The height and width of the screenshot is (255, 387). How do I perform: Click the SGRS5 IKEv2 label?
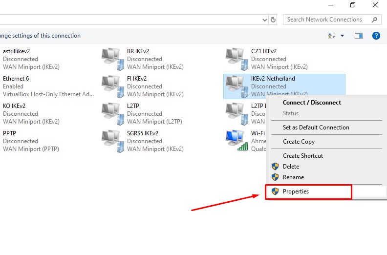click(143, 133)
